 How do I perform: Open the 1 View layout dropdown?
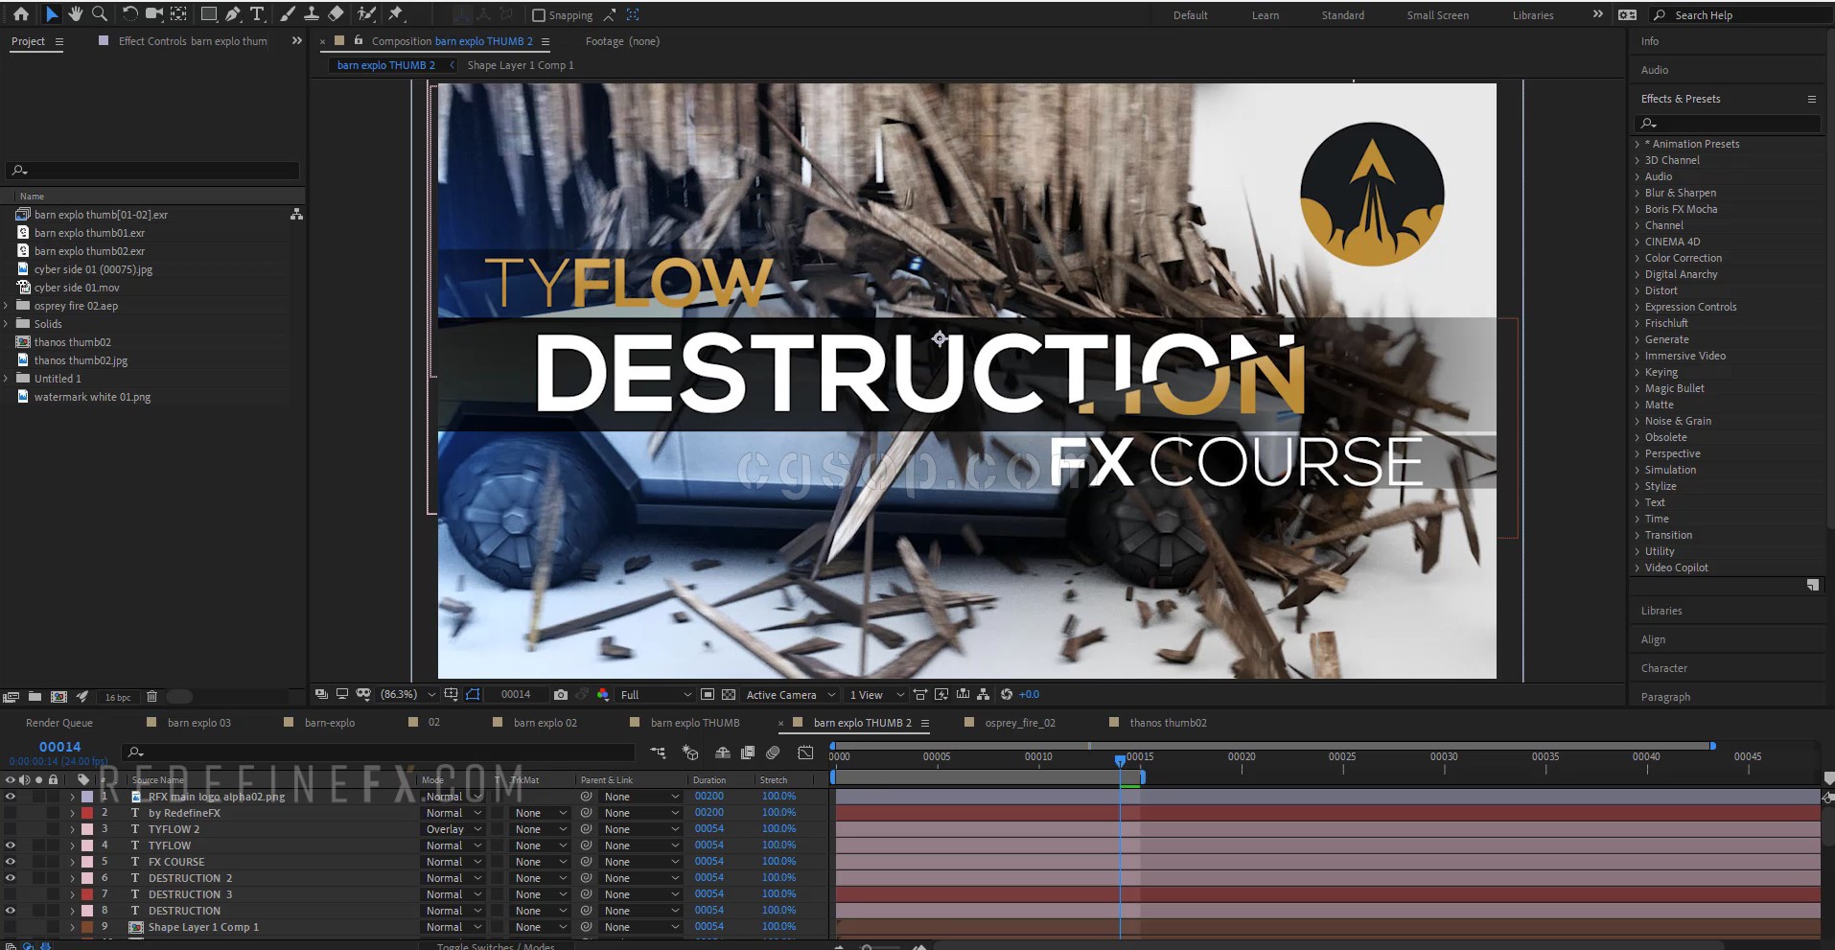pos(876,695)
